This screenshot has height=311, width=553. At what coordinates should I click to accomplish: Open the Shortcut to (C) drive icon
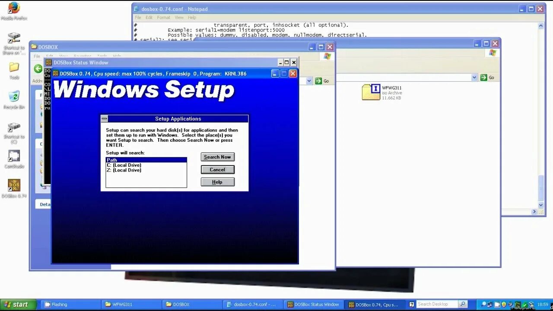[x=14, y=133]
